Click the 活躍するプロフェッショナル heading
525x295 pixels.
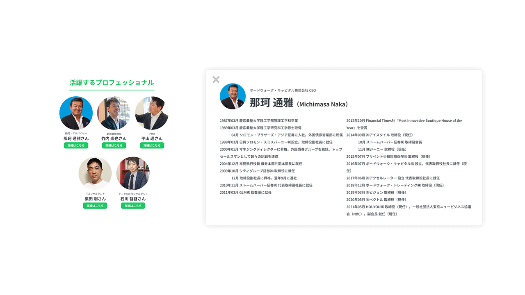[x=112, y=82]
